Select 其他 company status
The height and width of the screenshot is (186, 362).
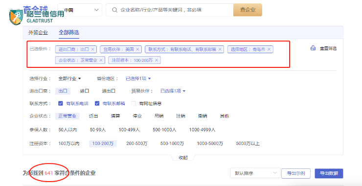coord(225,116)
